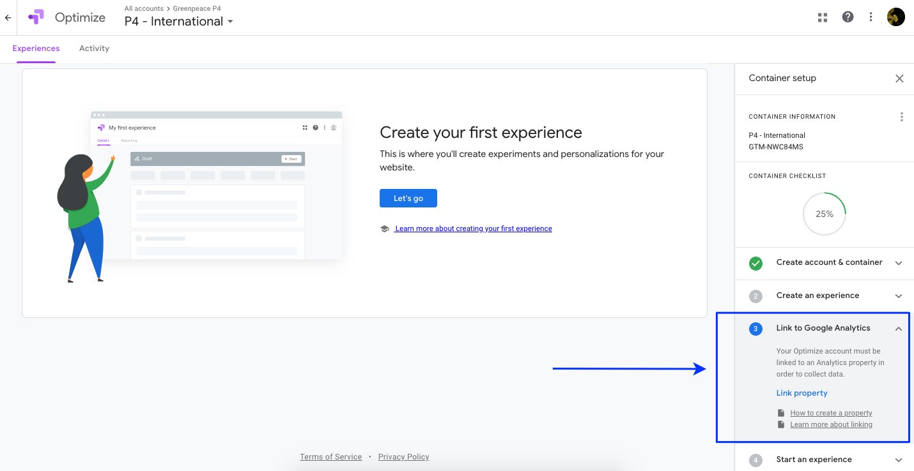Image resolution: width=914 pixels, height=471 pixels.
Task: Expand Create account & container section
Action: pyautogui.click(x=899, y=263)
